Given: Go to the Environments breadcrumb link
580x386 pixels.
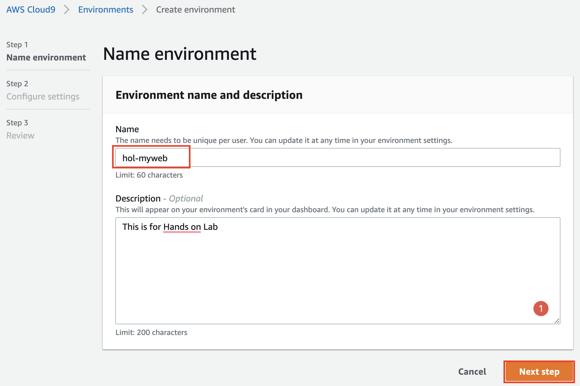Looking at the screenshot, I should click(105, 9).
